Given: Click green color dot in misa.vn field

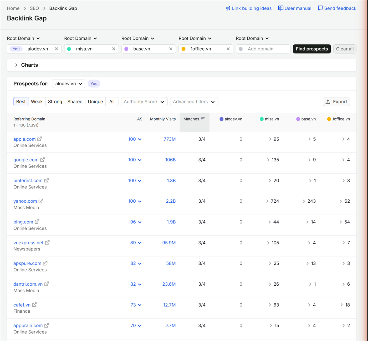Looking at the screenshot, I should [69, 49].
